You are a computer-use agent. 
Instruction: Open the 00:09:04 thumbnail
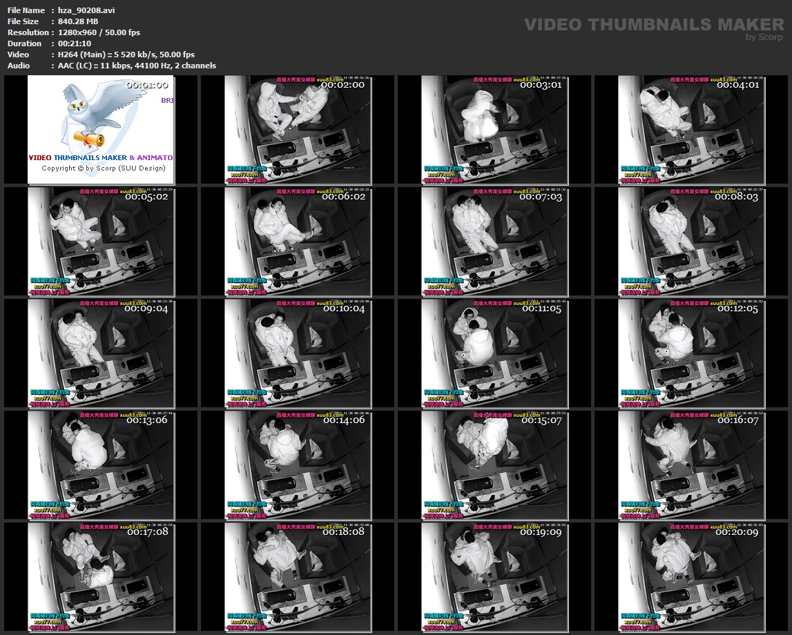coord(101,353)
